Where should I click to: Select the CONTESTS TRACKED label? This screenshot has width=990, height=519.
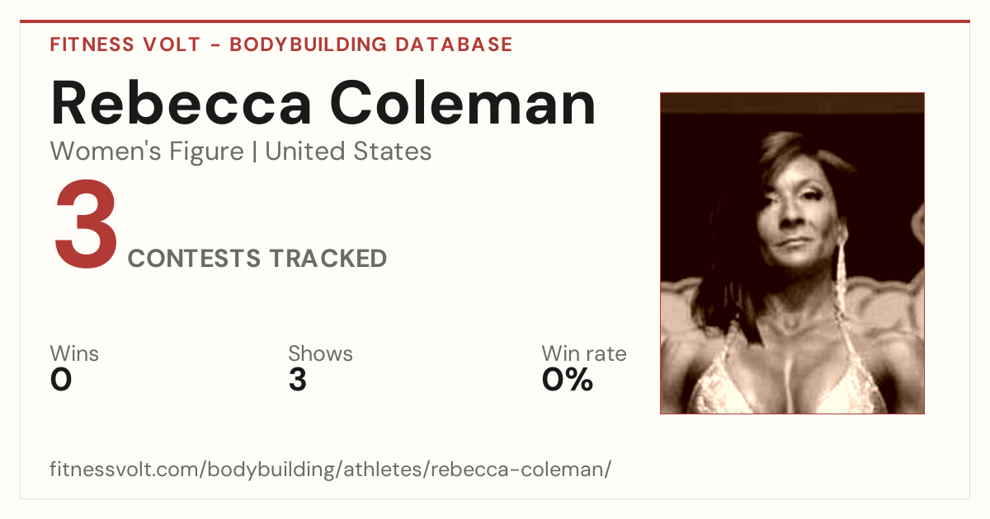[257, 259]
